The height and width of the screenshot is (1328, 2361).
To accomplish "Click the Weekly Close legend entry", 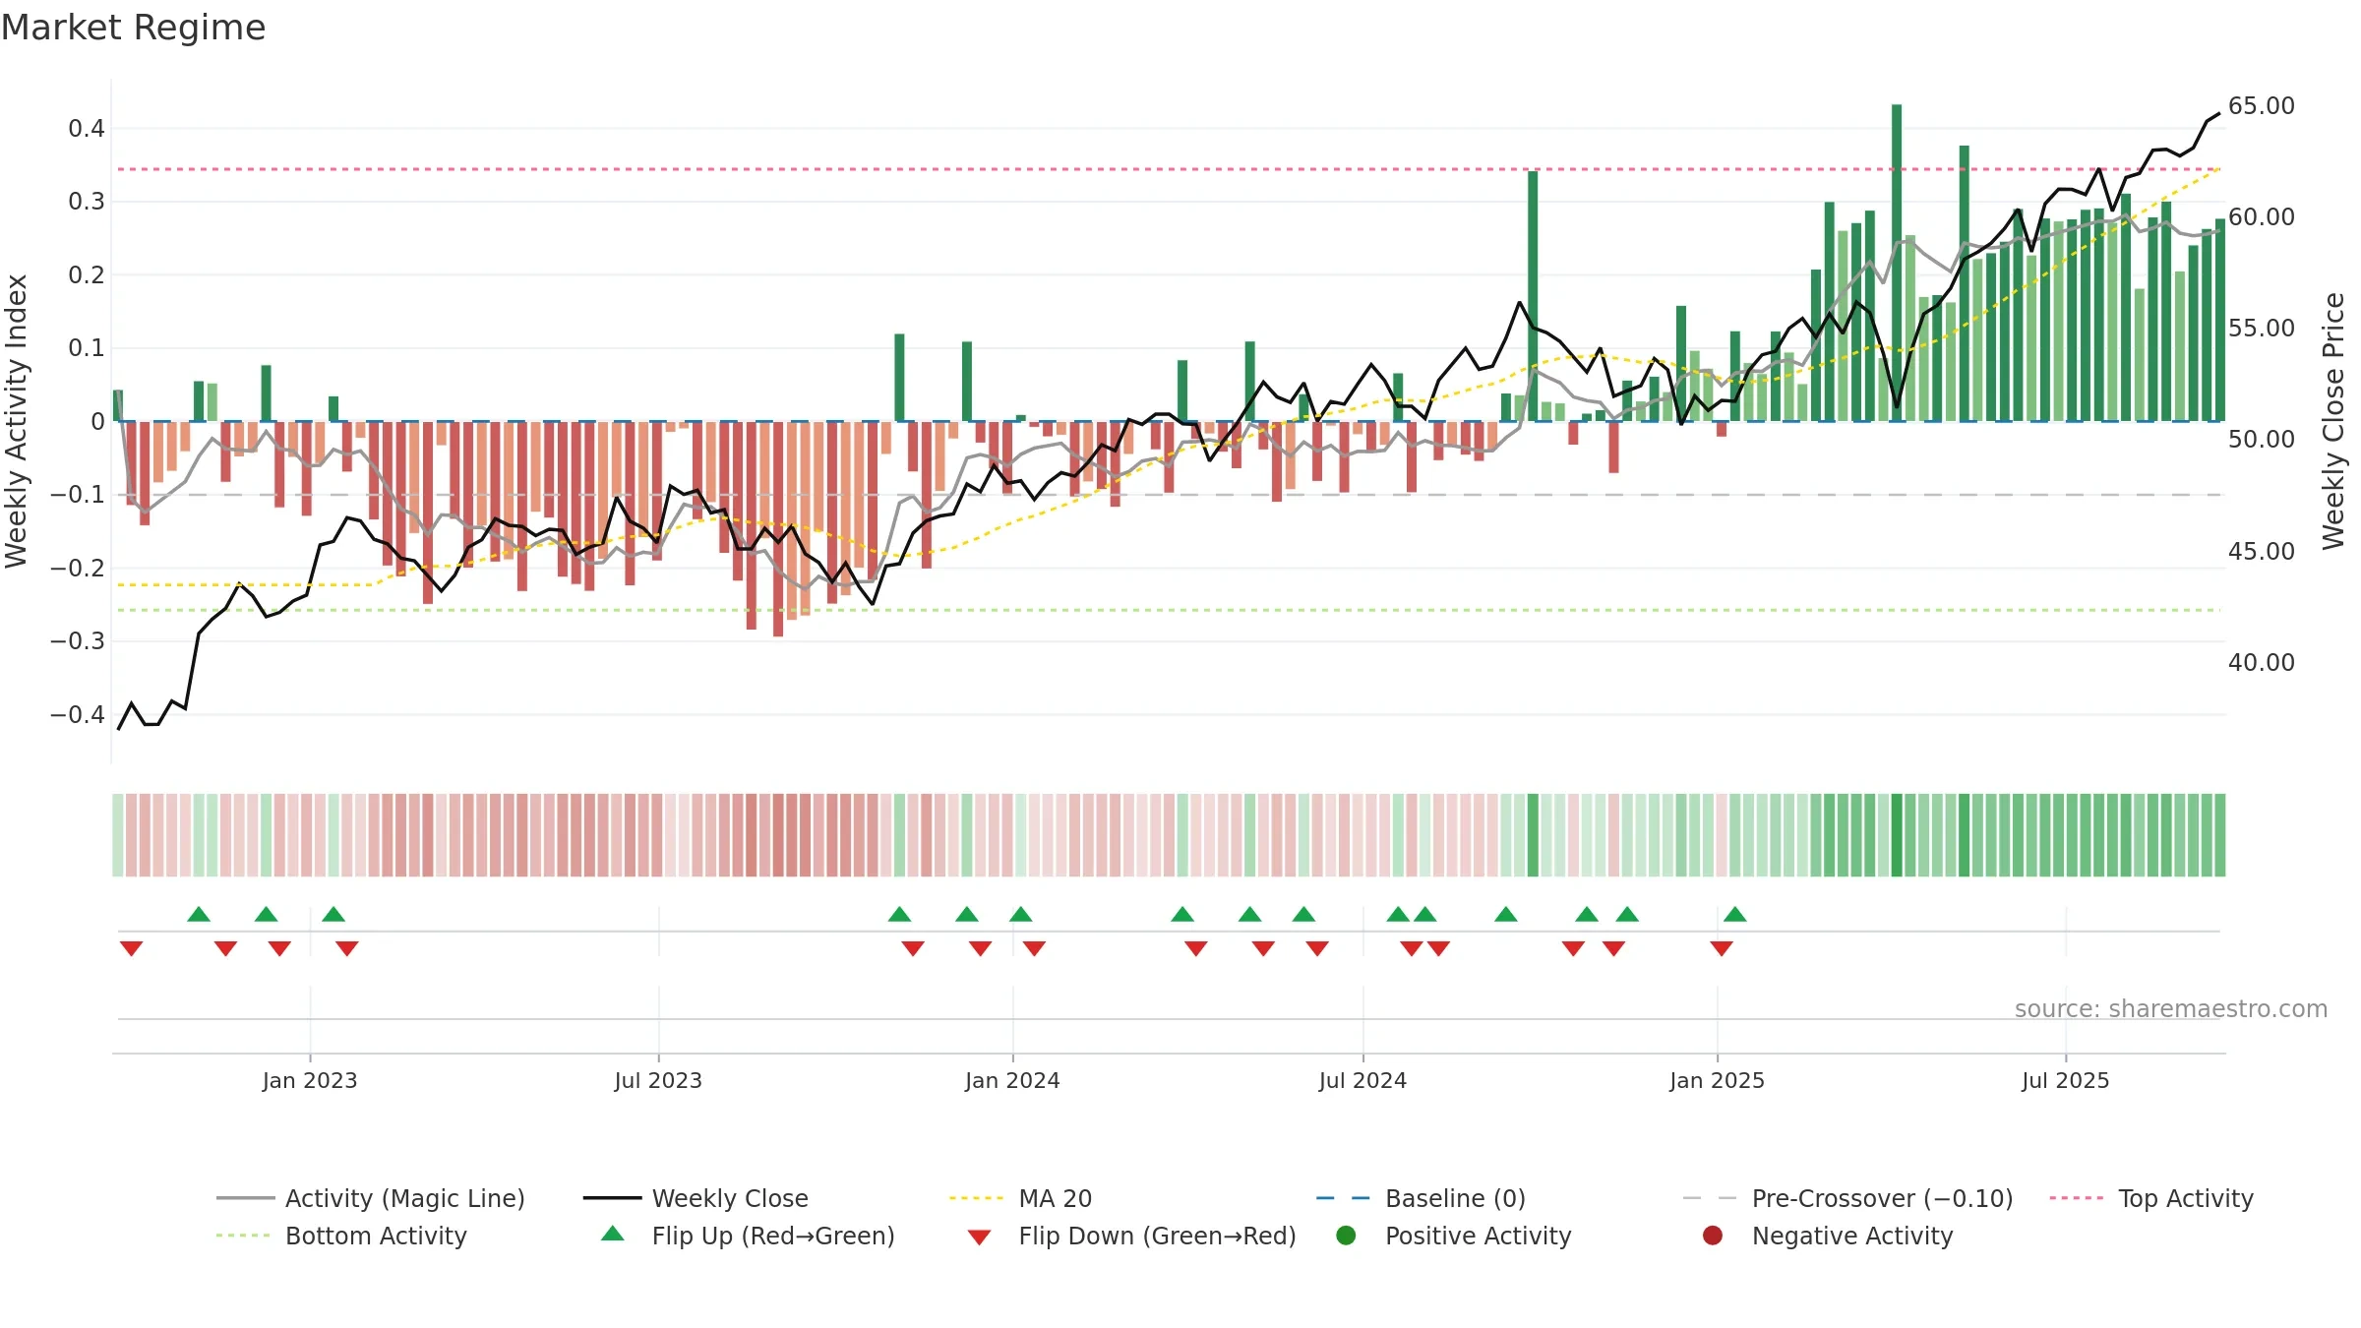I will coord(696,1198).
